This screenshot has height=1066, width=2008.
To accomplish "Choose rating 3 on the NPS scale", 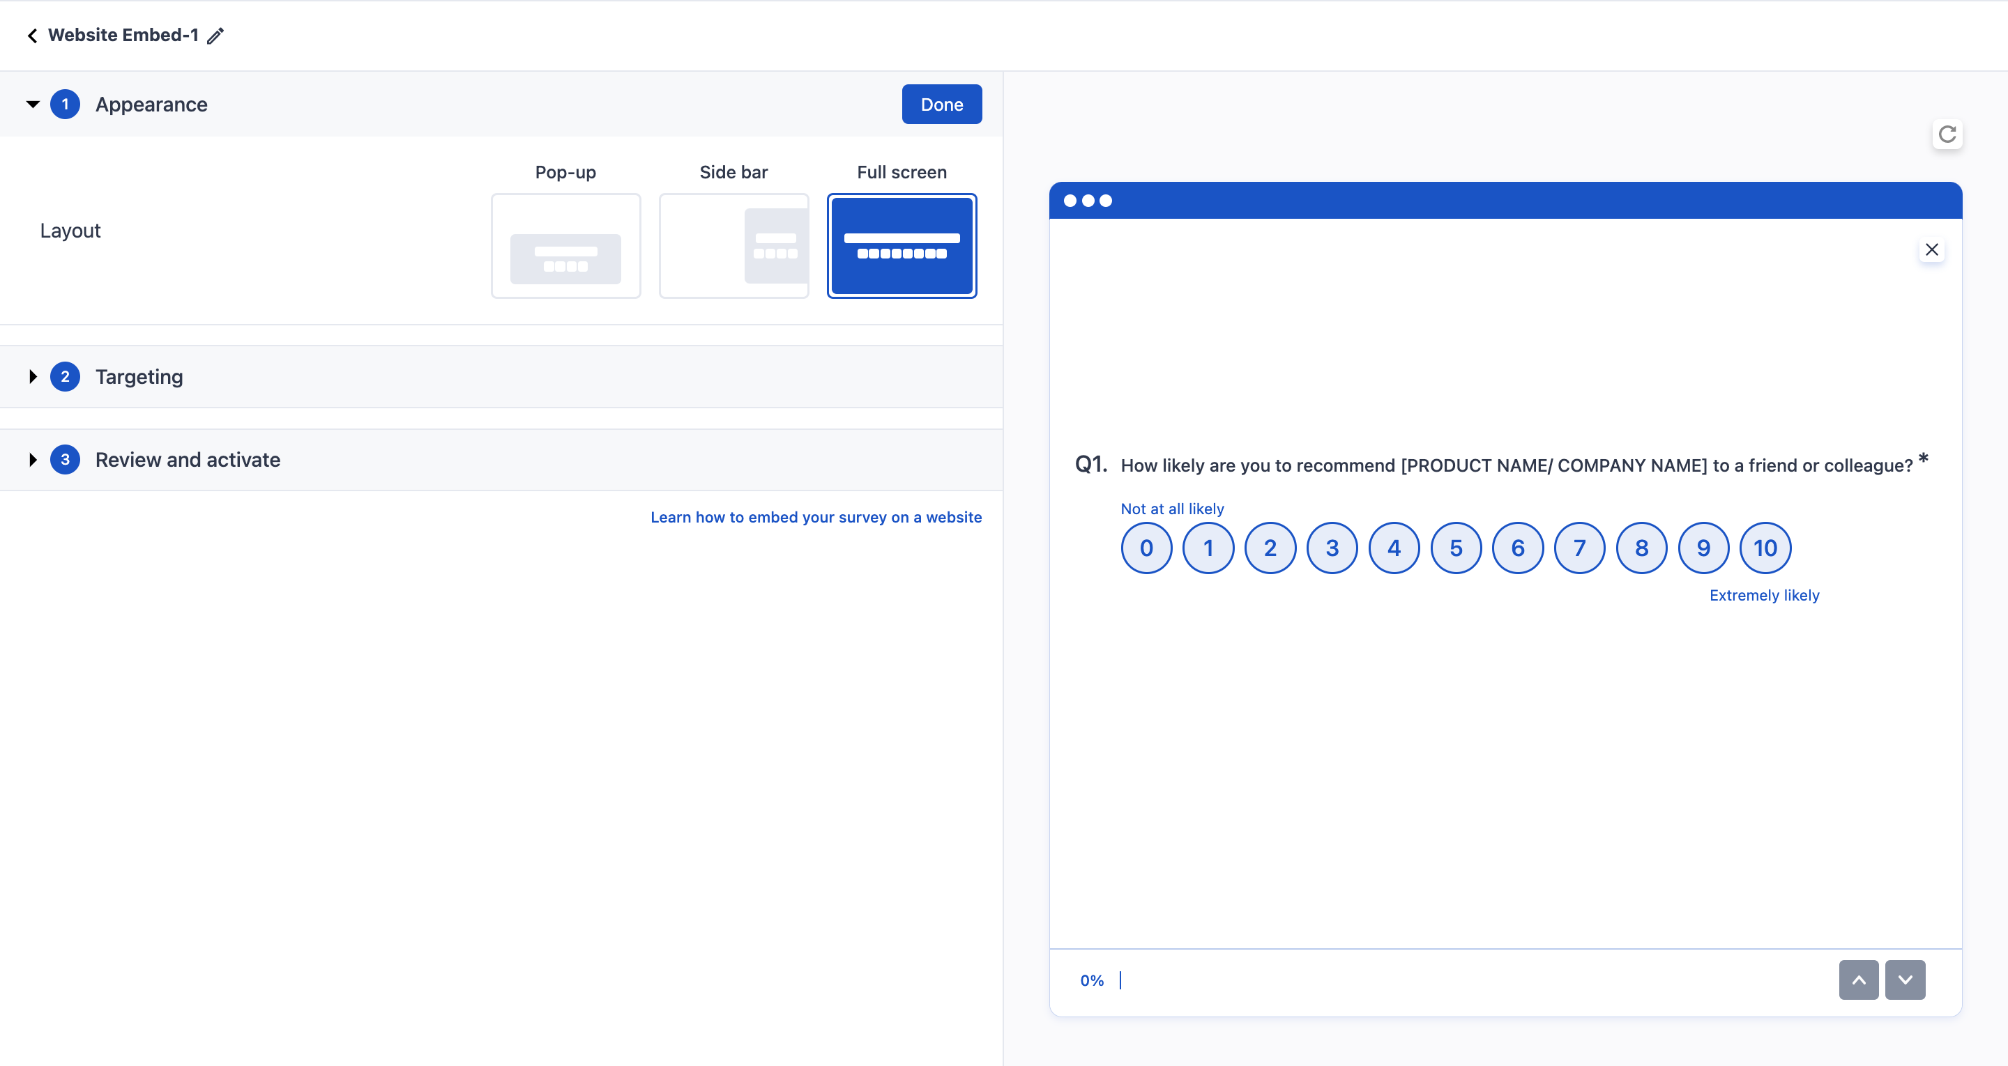I will click(1332, 548).
